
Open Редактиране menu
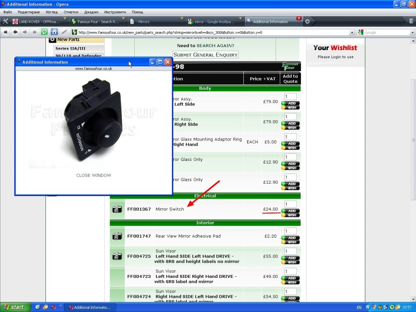click(x=29, y=12)
